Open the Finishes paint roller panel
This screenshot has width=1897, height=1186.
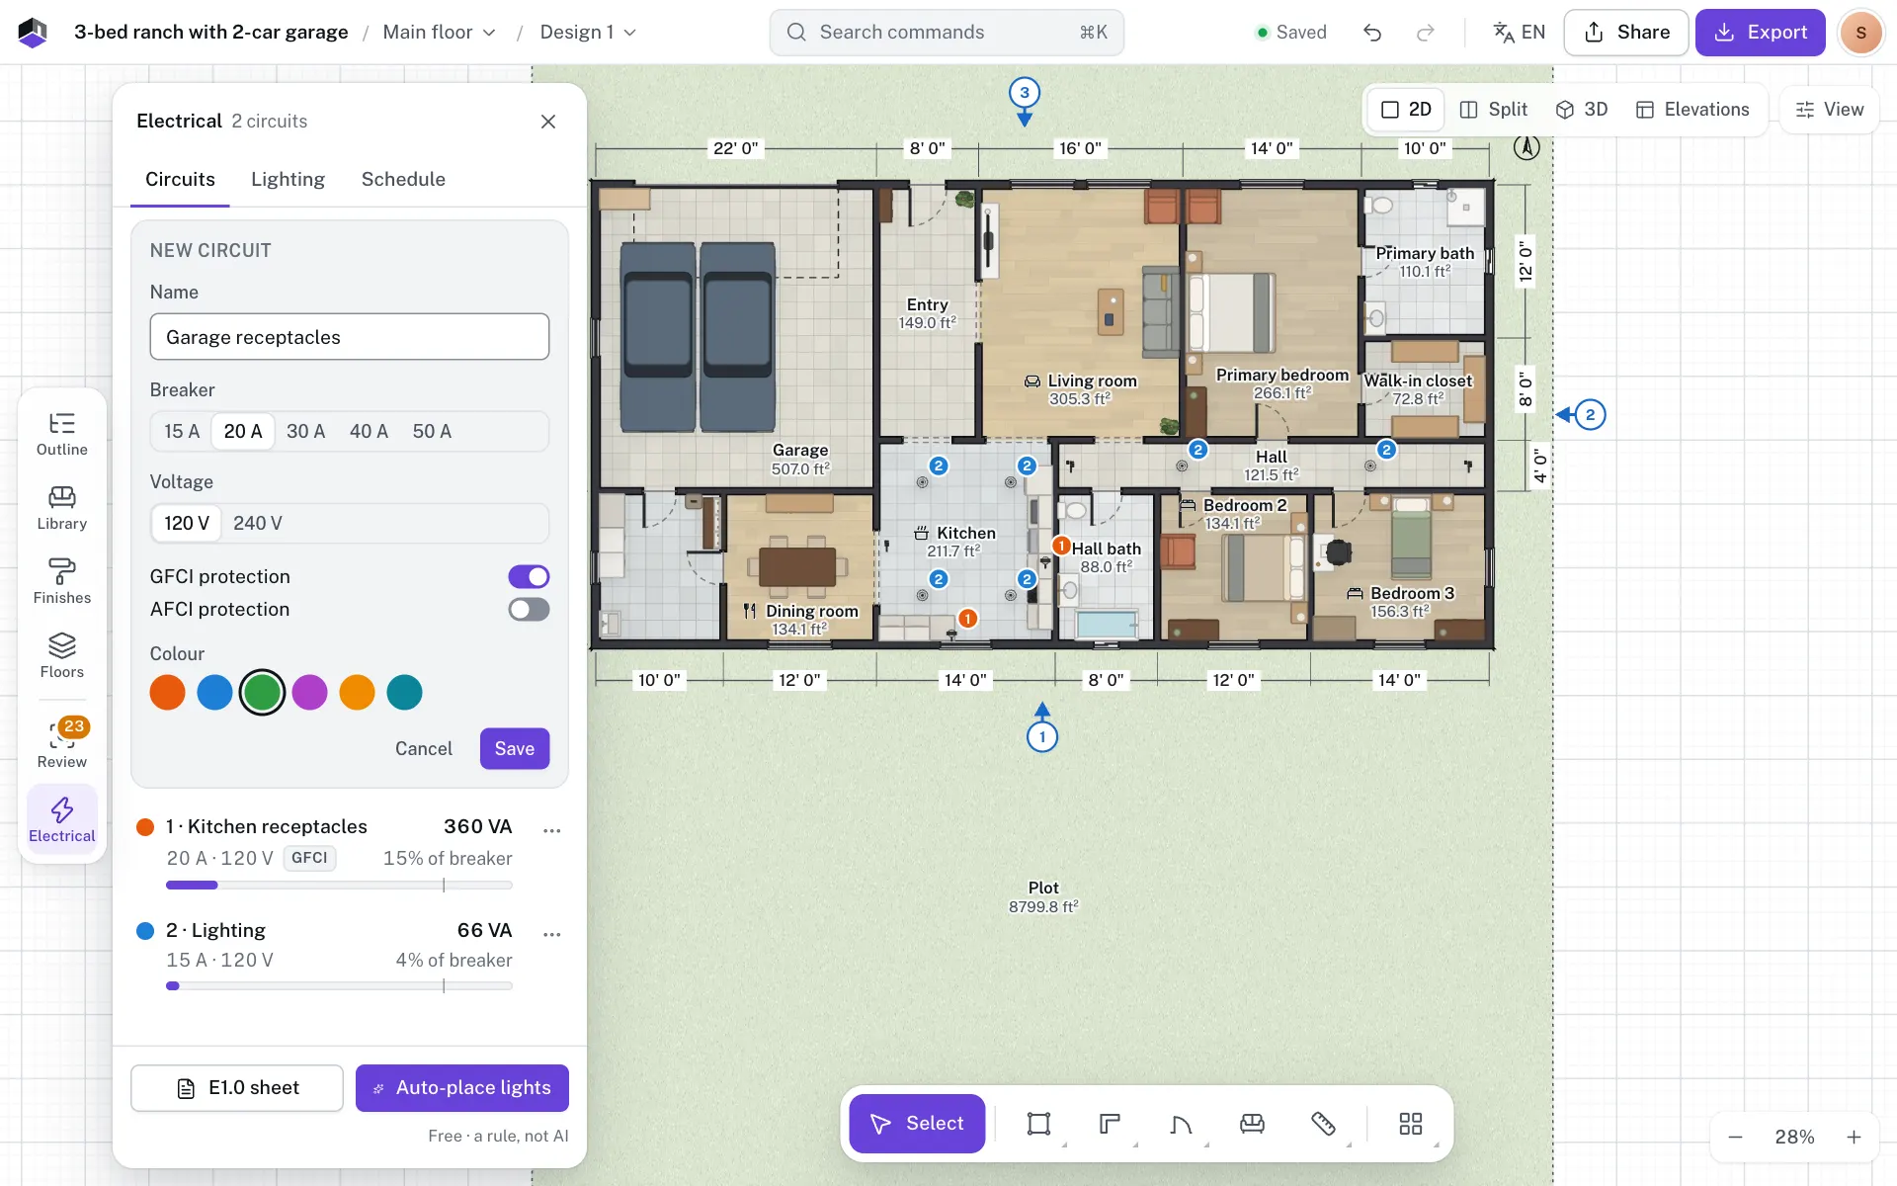coord(61,583)
